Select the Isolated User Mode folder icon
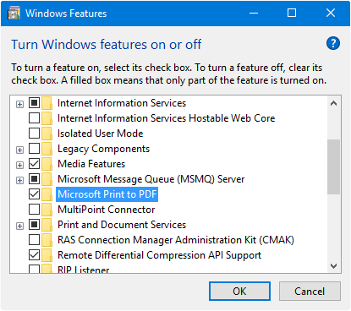 (47, 134)
